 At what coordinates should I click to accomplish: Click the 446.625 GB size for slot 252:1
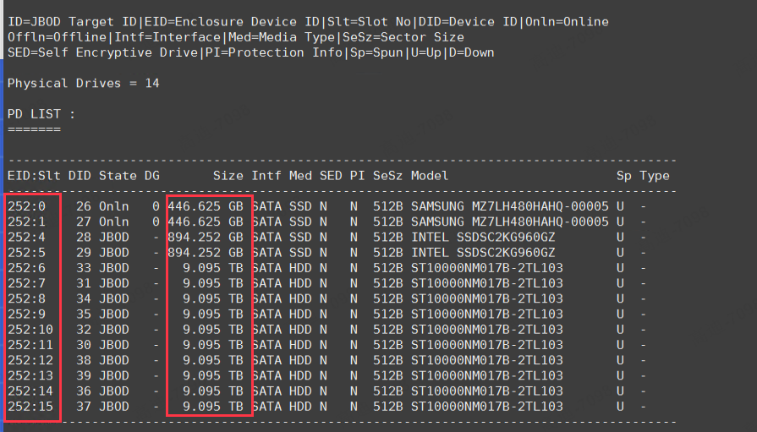(206, 221)
